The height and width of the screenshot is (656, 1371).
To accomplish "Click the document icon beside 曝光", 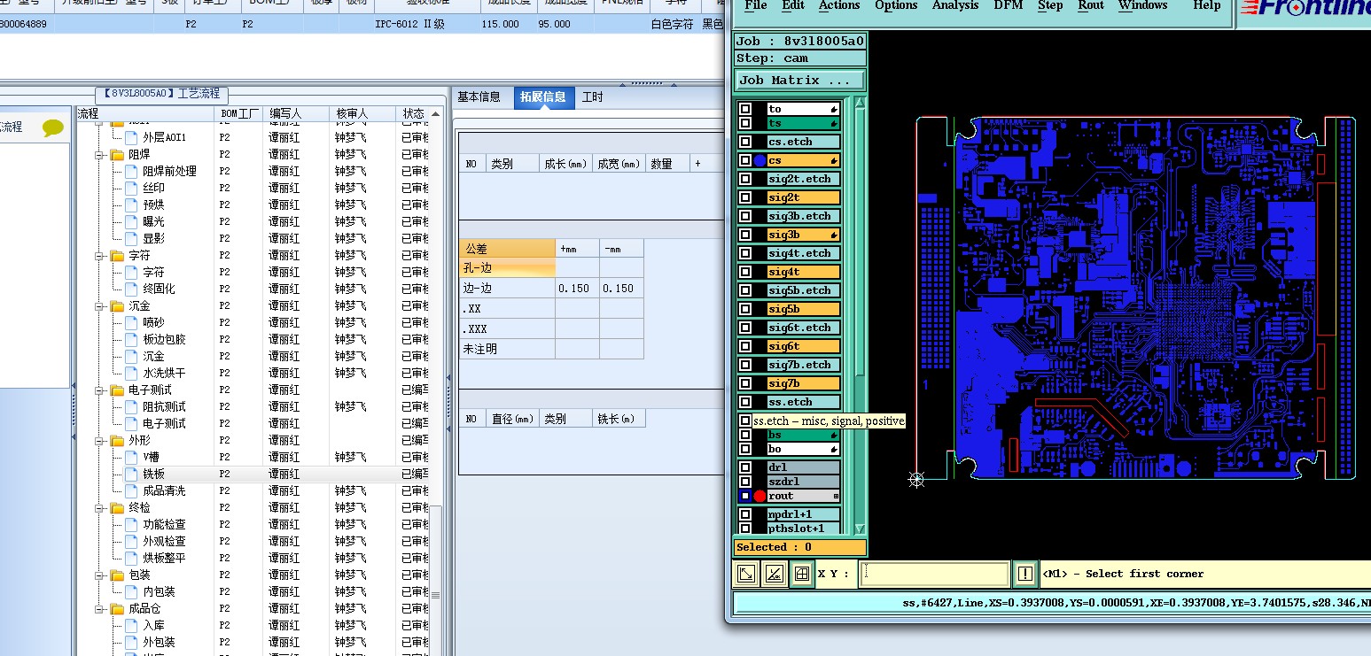I will 131,221.
